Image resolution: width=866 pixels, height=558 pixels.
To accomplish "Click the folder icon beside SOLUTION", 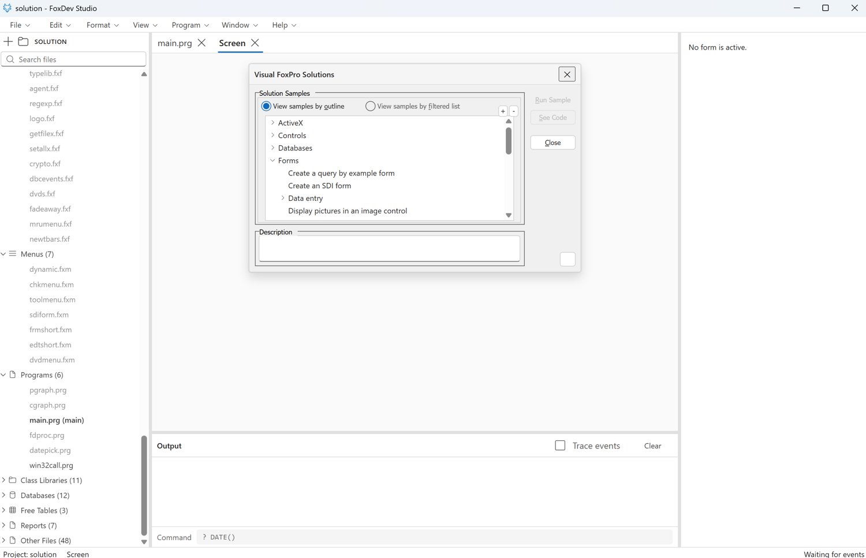I will coord(23,42).
